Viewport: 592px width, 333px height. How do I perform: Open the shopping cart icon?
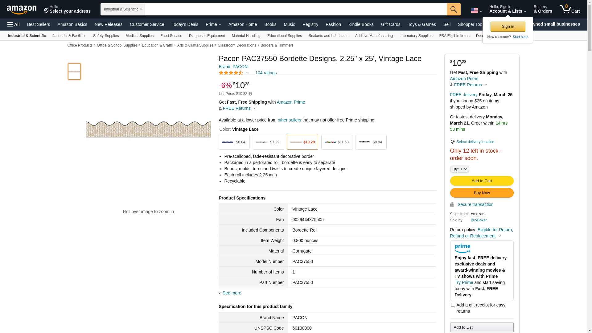(569, 9)
